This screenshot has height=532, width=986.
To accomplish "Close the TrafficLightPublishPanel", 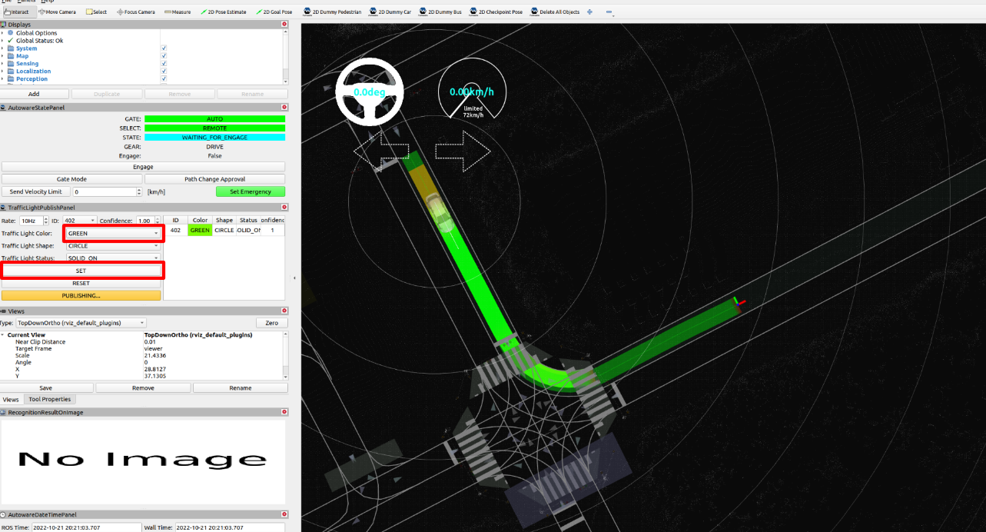I will [284, 208].
